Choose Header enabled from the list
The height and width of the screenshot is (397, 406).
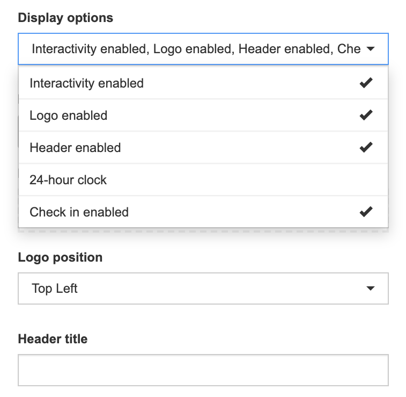(203, 147)
